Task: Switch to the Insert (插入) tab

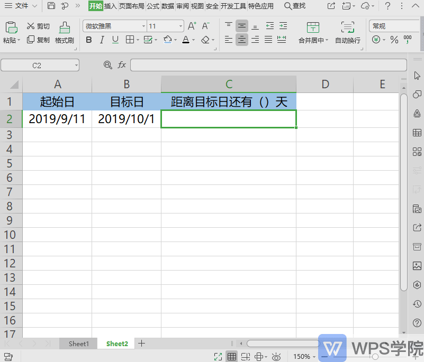Action: 110,6
